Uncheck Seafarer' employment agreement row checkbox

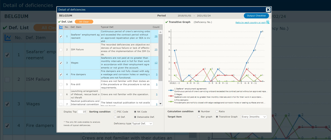pos(61,36)
